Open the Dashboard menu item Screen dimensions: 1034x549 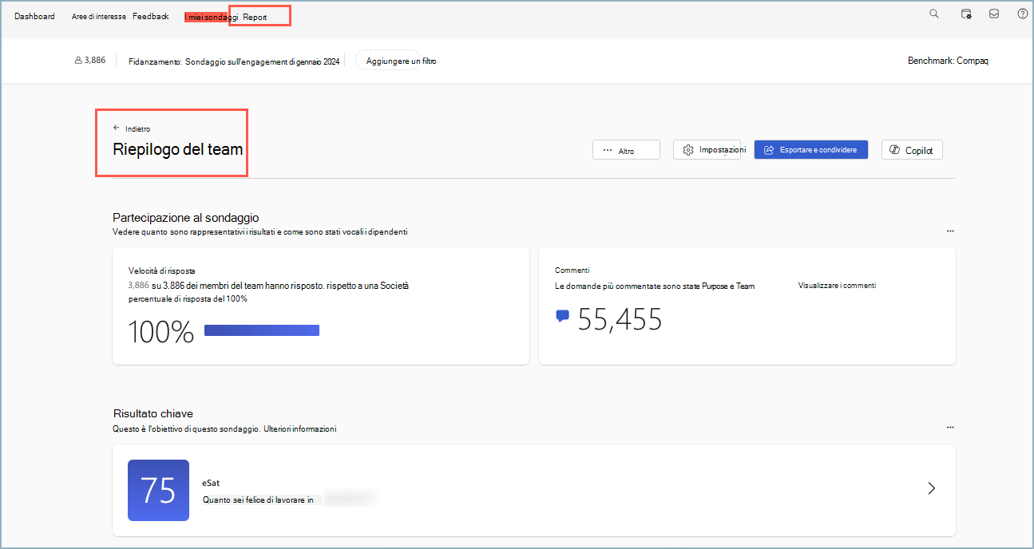point(34,15)
